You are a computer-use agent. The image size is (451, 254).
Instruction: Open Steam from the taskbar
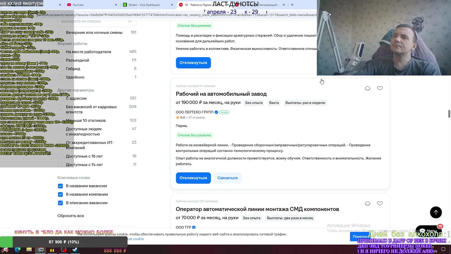(75, 250)
